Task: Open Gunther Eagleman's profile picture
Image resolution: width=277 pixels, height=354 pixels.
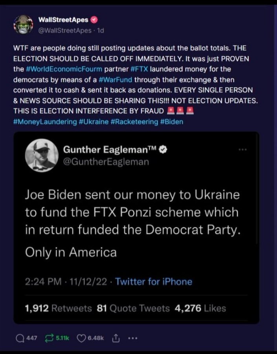Action: click(42, 155)
